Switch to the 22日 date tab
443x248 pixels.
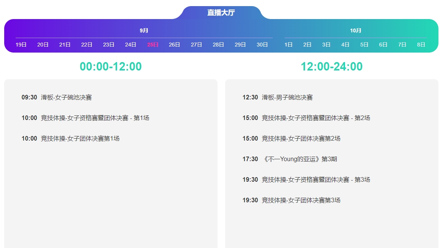click(x=87, y=45)
